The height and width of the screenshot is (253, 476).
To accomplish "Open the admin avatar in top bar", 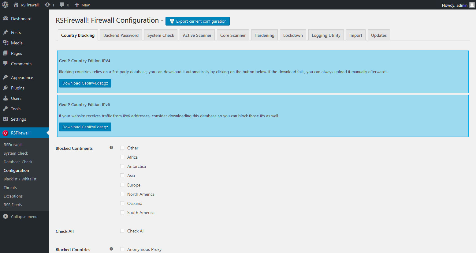I will point(472,5).
